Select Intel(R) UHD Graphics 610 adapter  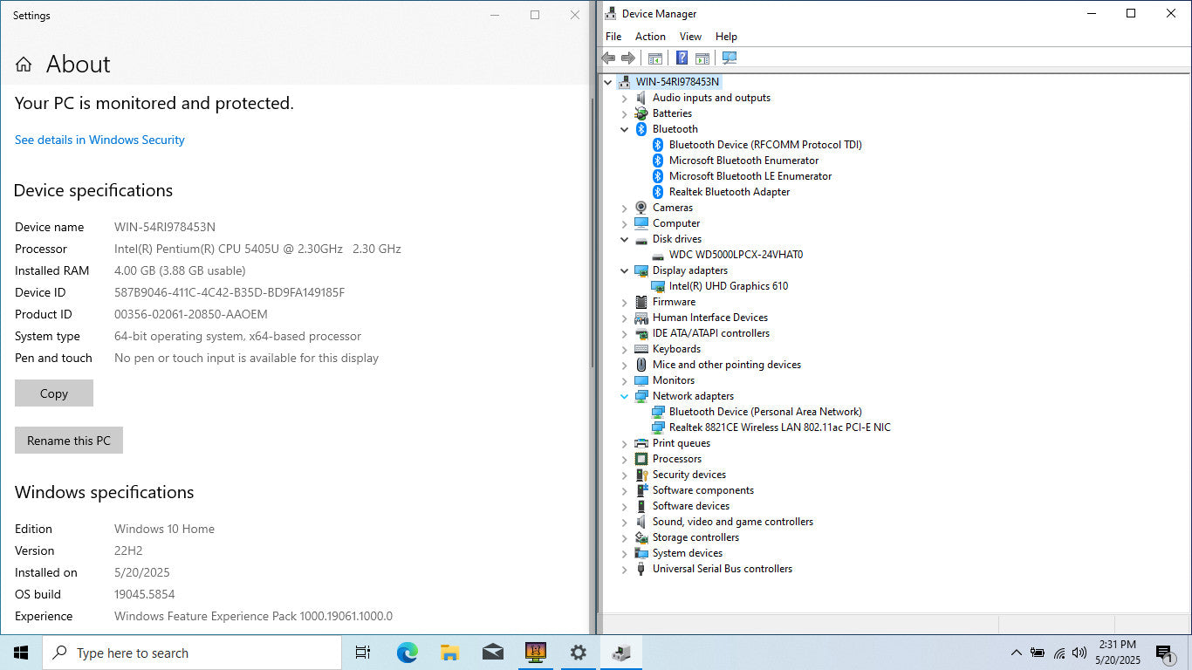tap(729, 286)
